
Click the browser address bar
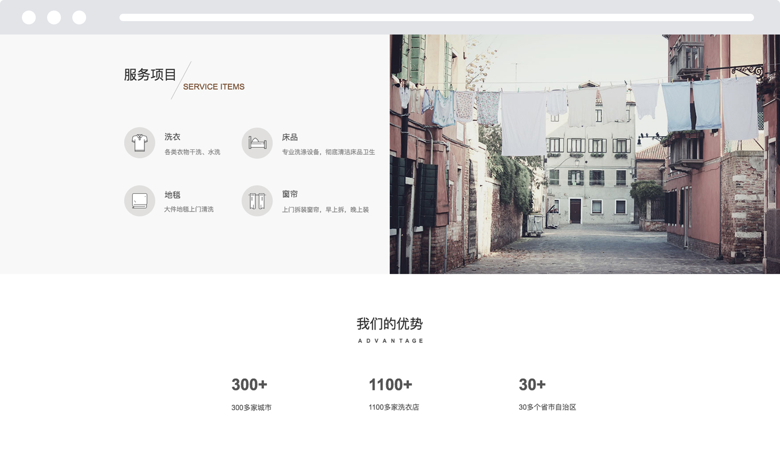(x=437, y=17)
